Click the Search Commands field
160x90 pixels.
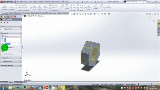click(134, 2)
